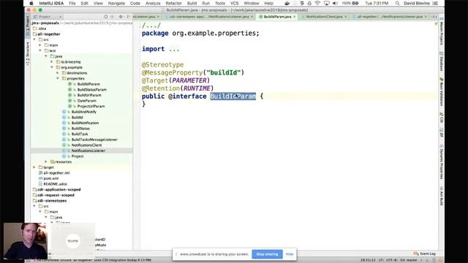Image resolution: width=468 pixels, height=263 pixels.
Task: Select NotificationsListener in project tree
Action: click(88, 150)
